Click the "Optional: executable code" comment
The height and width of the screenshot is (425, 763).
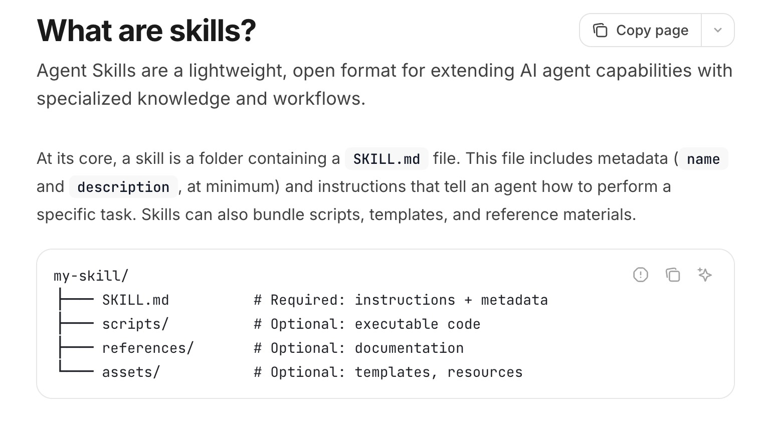[x=367, y=324]
